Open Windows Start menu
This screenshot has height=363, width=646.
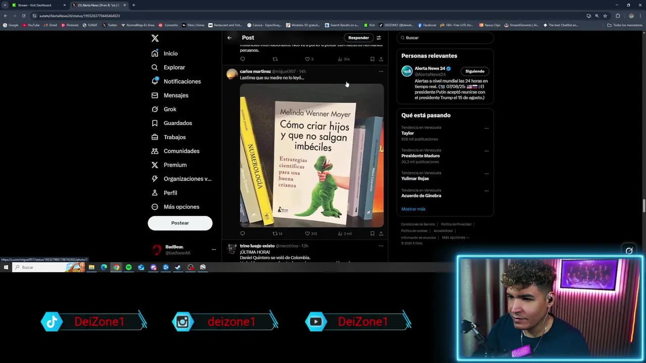(6, 267)
